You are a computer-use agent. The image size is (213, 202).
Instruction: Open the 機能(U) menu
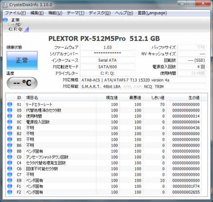click(x=55, y=13)
